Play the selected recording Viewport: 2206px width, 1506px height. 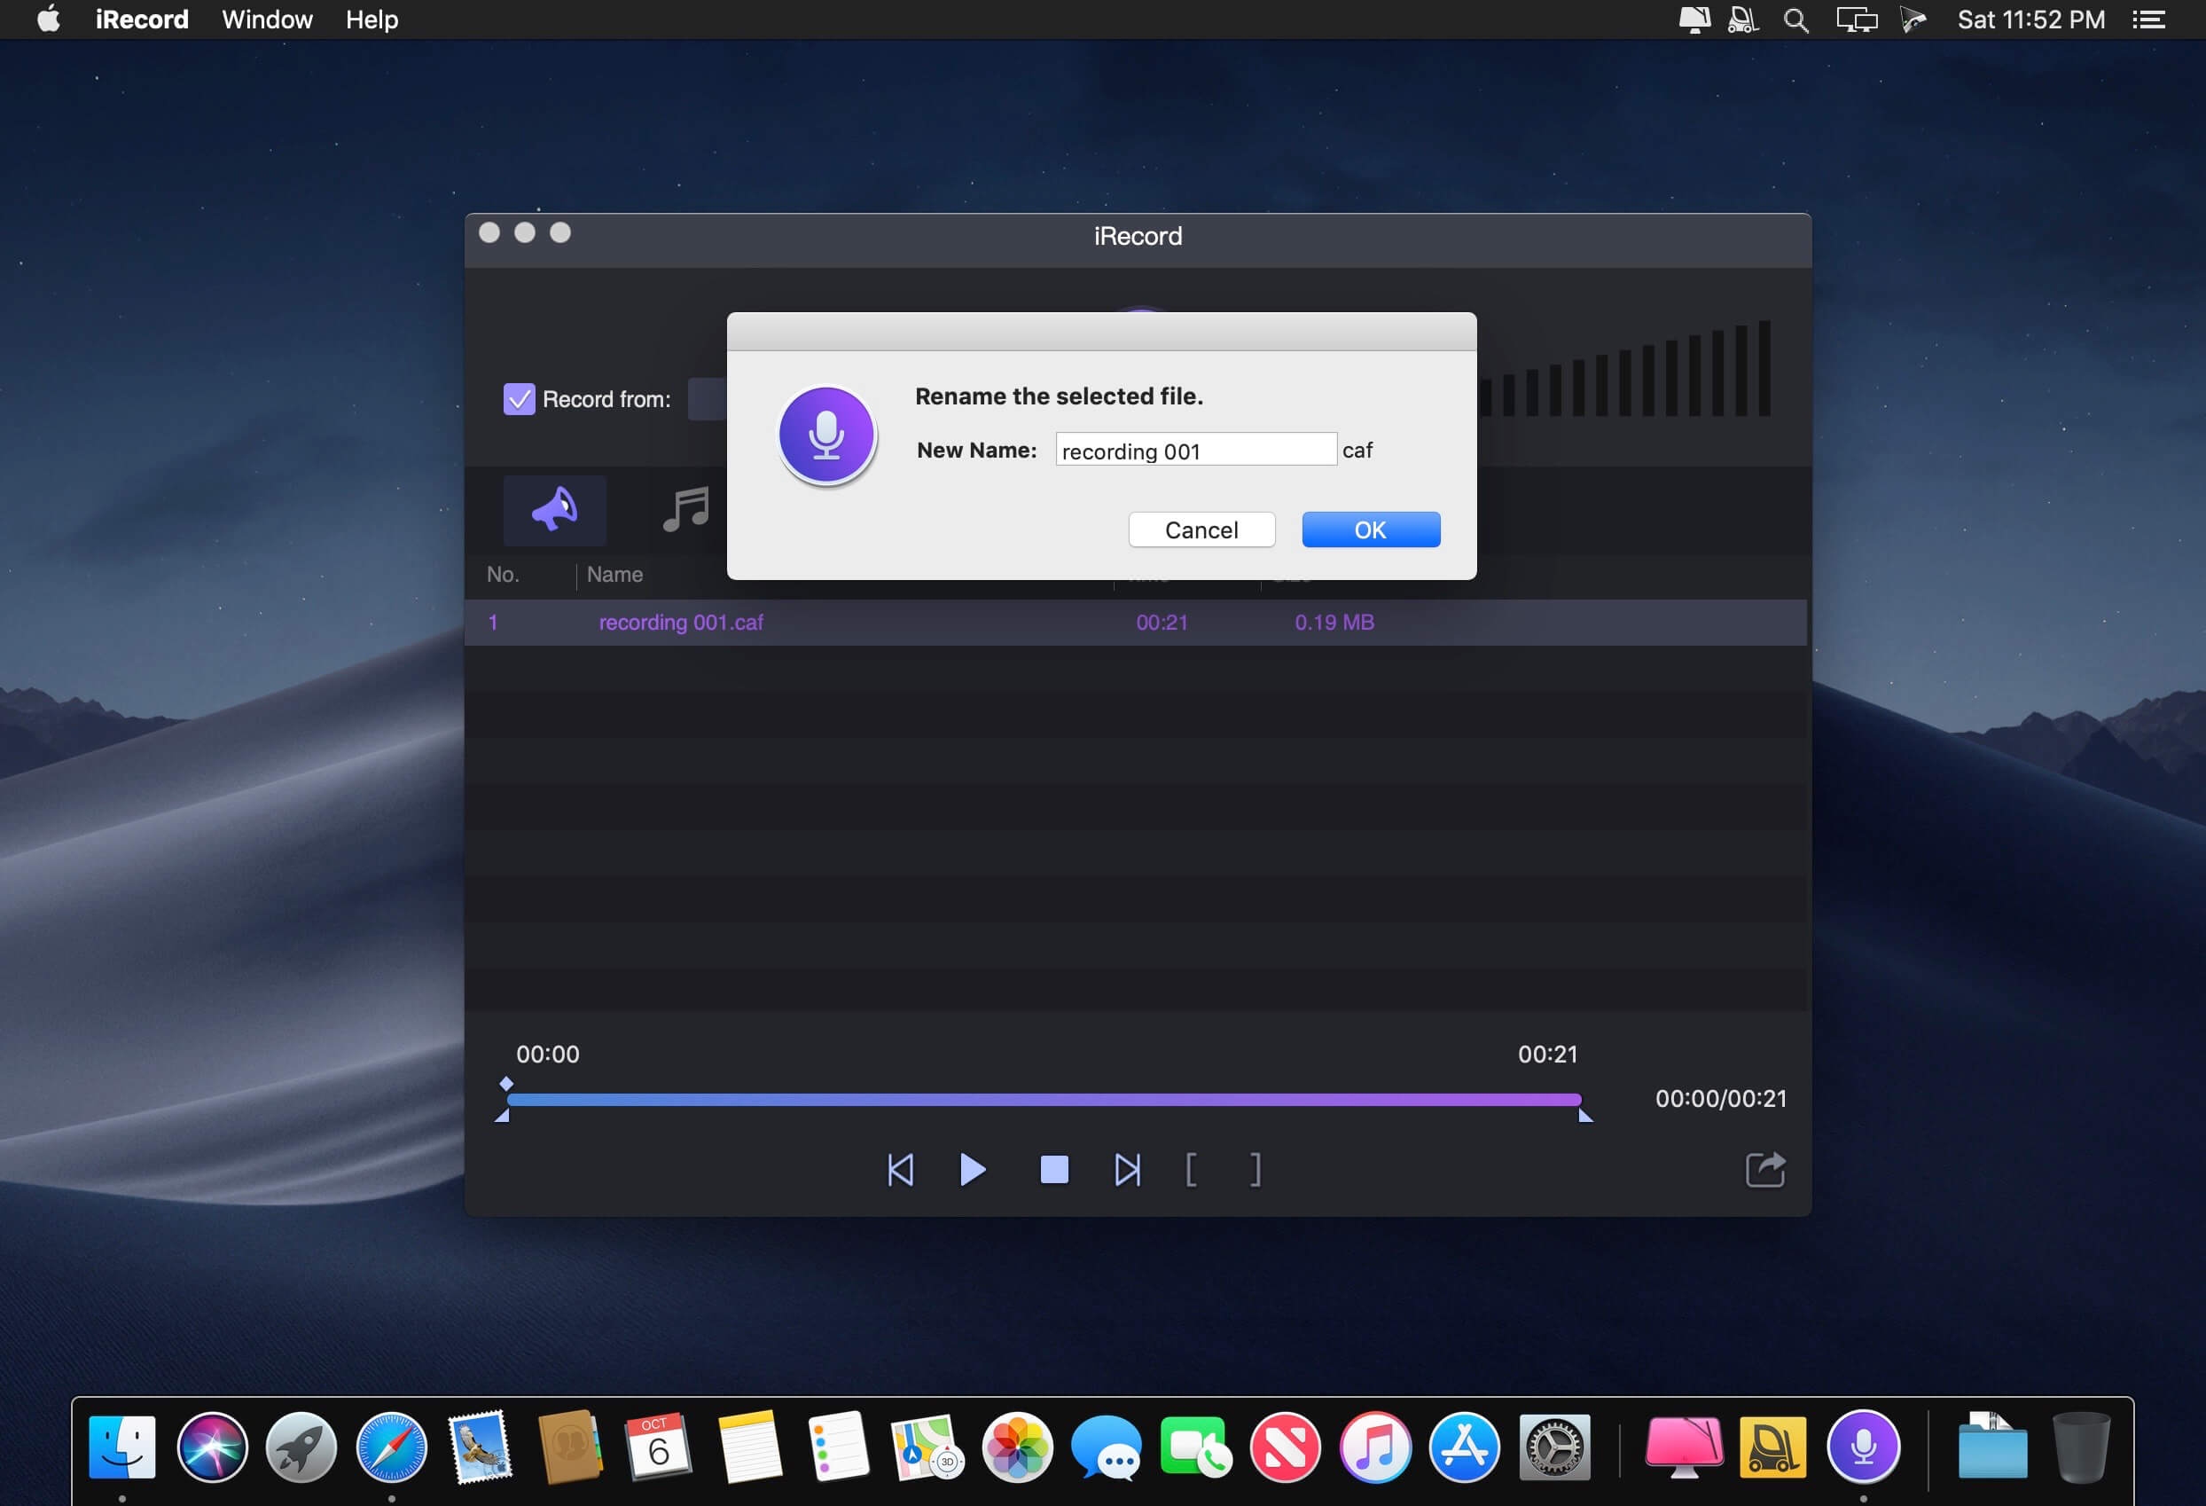[x=972, y=1170]
